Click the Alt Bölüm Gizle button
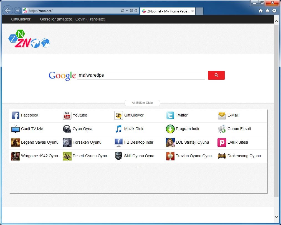The image size is (281, 225). pyautogui.click(x=142, y=103)
